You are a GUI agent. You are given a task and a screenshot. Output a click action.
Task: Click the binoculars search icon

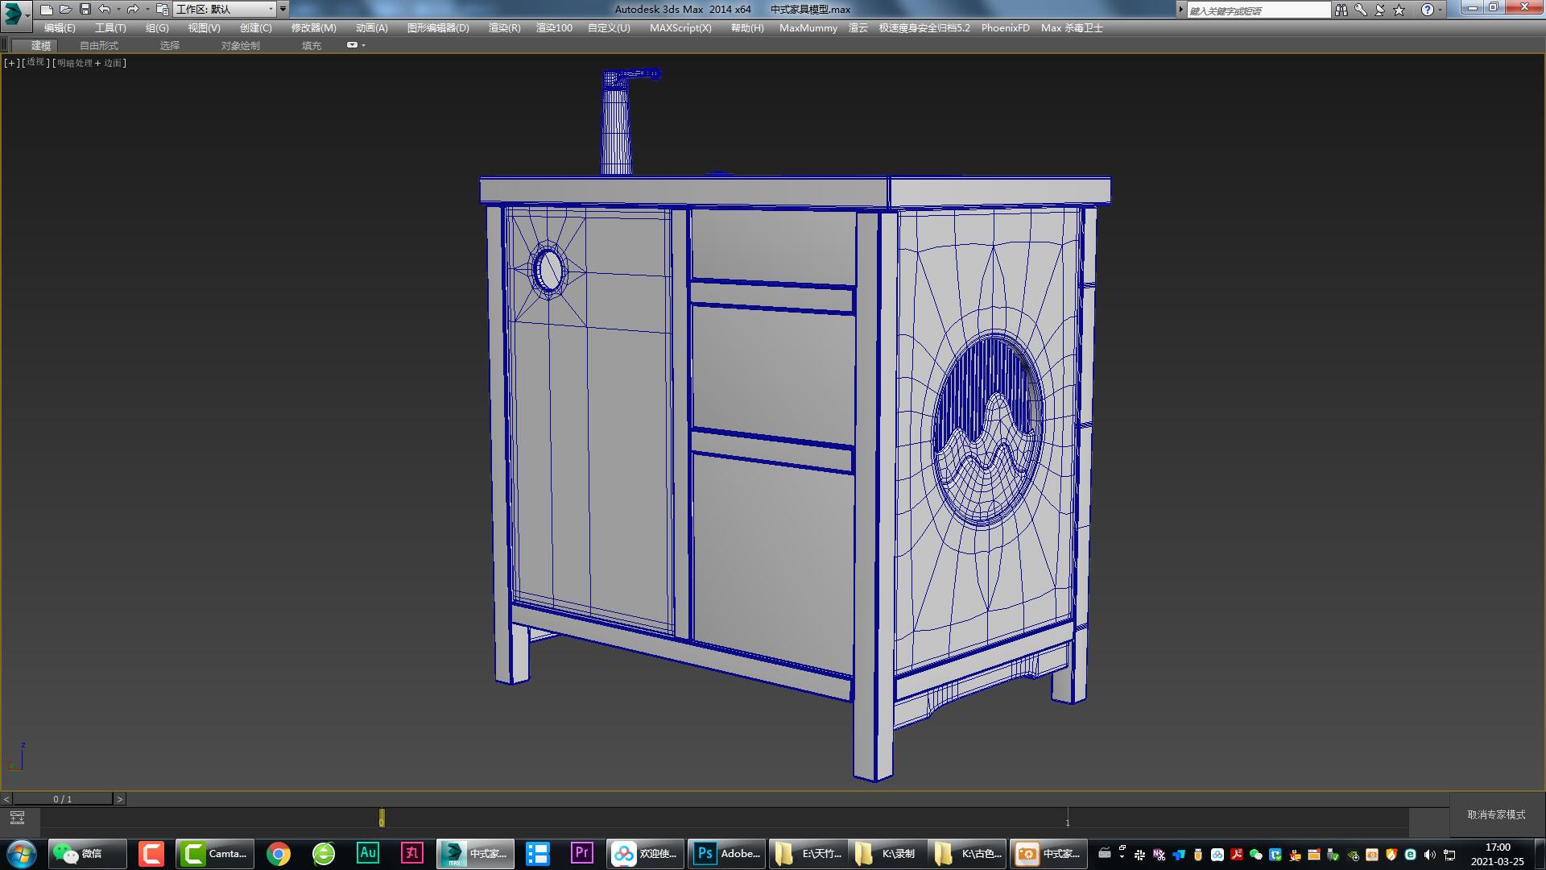pos(1341,10)
